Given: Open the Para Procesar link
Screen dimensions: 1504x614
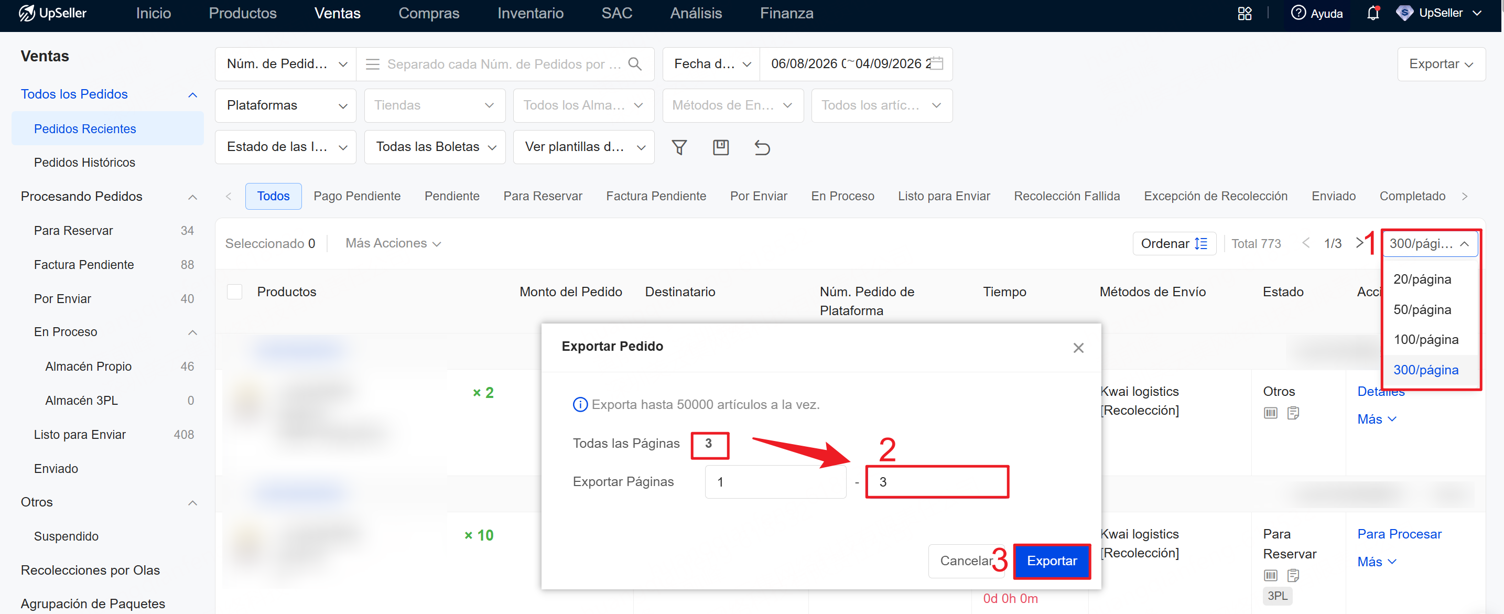Looking at the screenshot, I should (x=1399, y=534).
